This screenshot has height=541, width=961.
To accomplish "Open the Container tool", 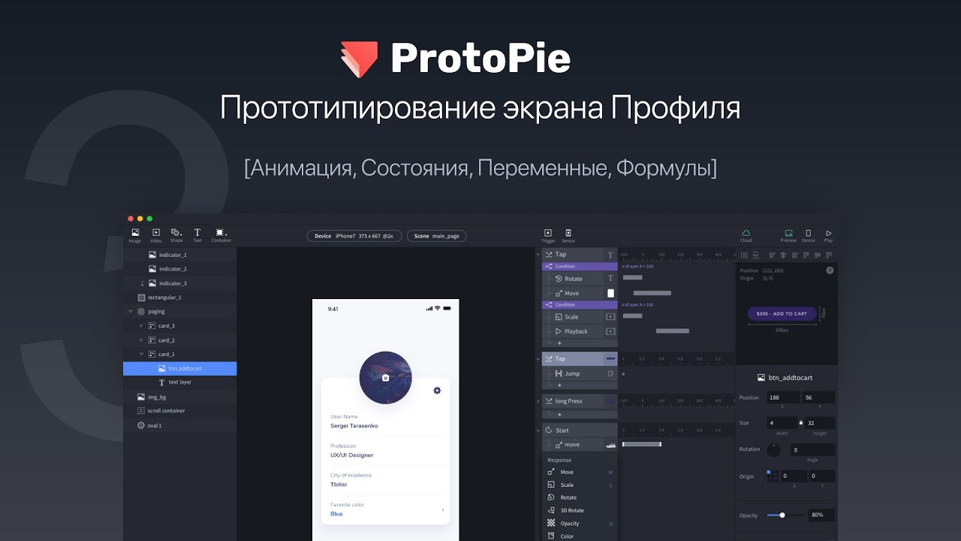I will (x=221, y=235).
